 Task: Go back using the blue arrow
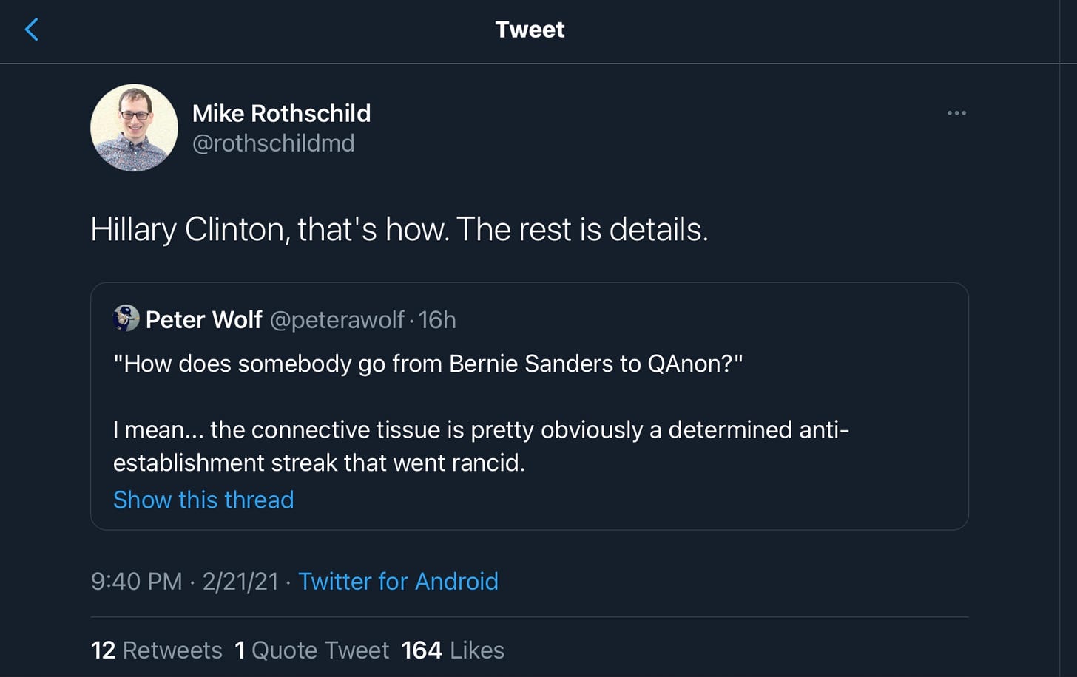tap(32, 30)
